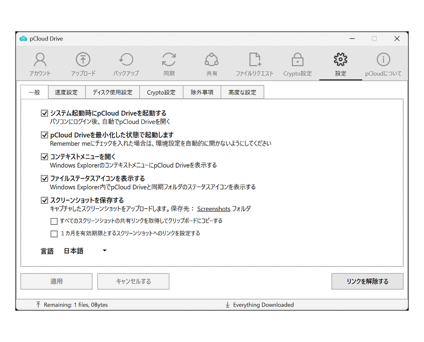424x342 pixels.
Task: Open the pCloudについて info icon
Action: [x=383, y=60]
